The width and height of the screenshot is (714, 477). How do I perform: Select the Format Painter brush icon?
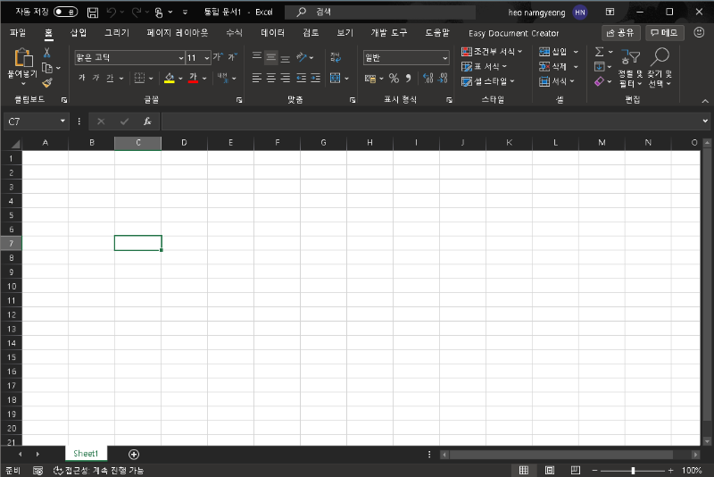[47, 82]
